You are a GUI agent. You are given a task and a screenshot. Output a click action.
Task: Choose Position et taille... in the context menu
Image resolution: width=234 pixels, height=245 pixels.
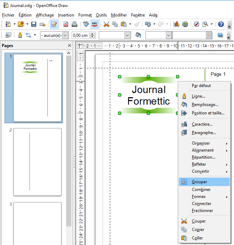tap(204, 113)
